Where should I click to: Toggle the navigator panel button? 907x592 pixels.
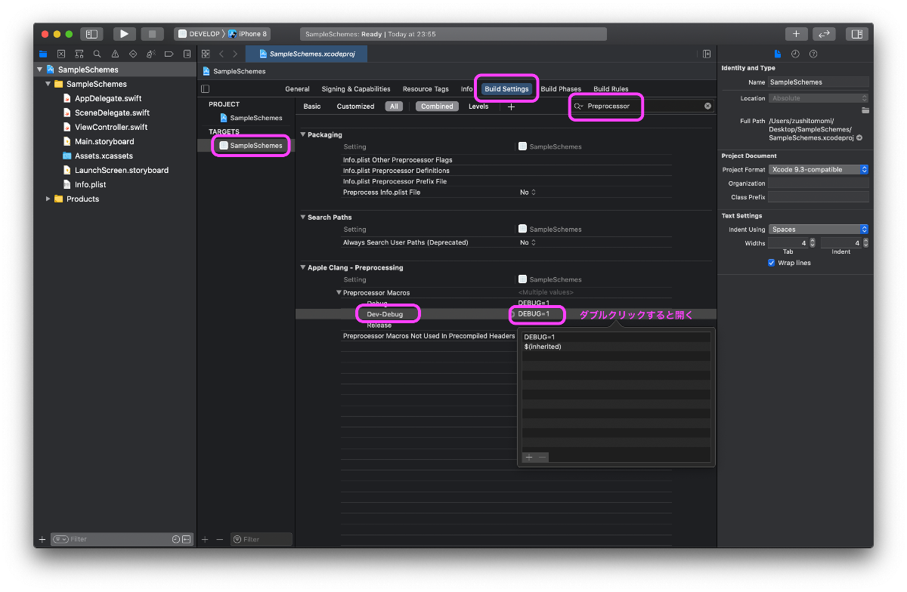91,34
